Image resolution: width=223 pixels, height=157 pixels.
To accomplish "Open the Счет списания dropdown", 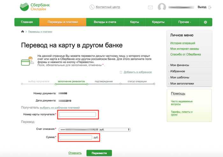I will coord(95,130).
